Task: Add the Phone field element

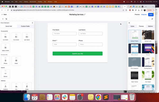Action: [x=6, y=61]
